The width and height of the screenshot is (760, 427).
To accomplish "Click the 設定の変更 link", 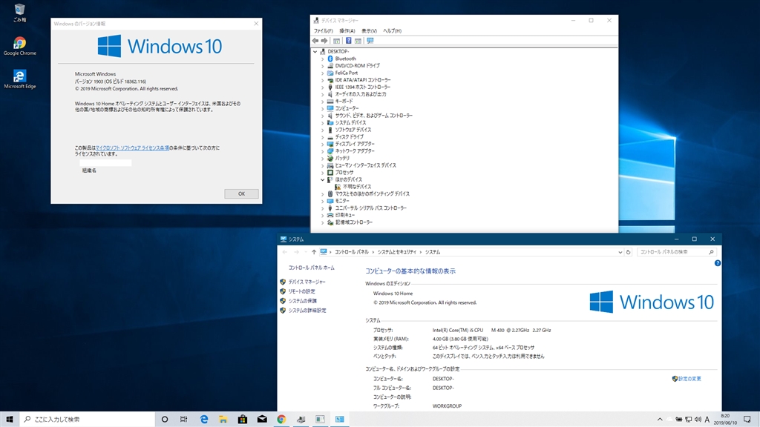I will pyautogui.click(x=689, y=379).
